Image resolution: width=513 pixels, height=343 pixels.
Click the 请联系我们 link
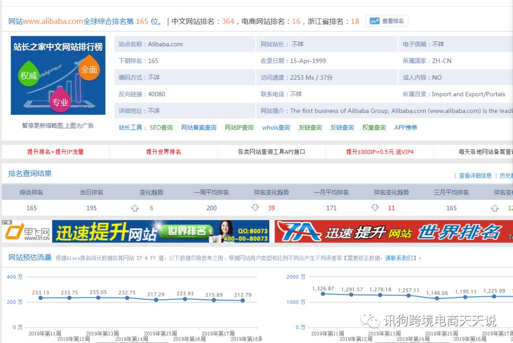click(399, 258)
